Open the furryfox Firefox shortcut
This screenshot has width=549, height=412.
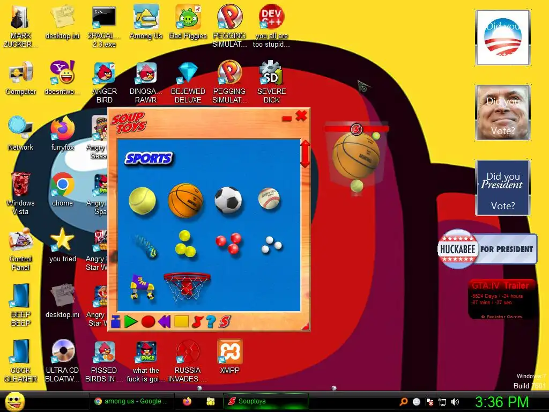point(62,134)
